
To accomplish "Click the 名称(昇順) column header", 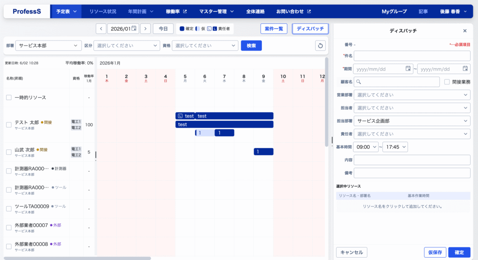I will click(14, 78).
